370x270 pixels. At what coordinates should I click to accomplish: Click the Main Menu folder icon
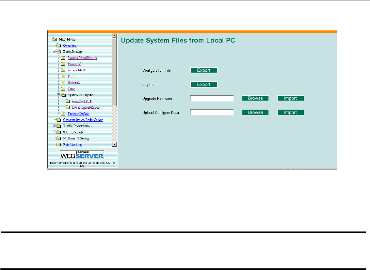(54, 39)
